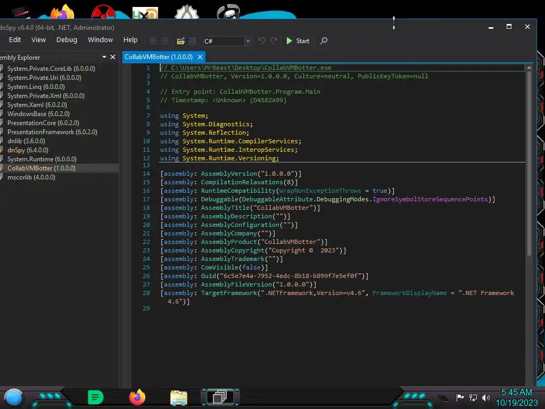Click the network tray icon
The height and width of the screenshot is (409, 545).
click(473, 397)
